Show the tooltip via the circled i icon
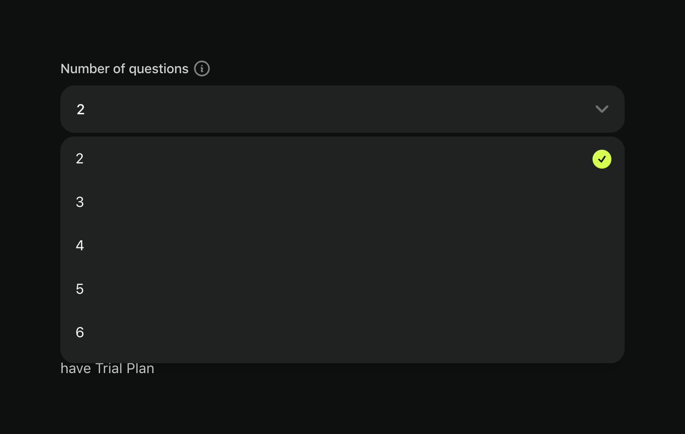This screenshot has width=685, height=434. pos(202,69)
